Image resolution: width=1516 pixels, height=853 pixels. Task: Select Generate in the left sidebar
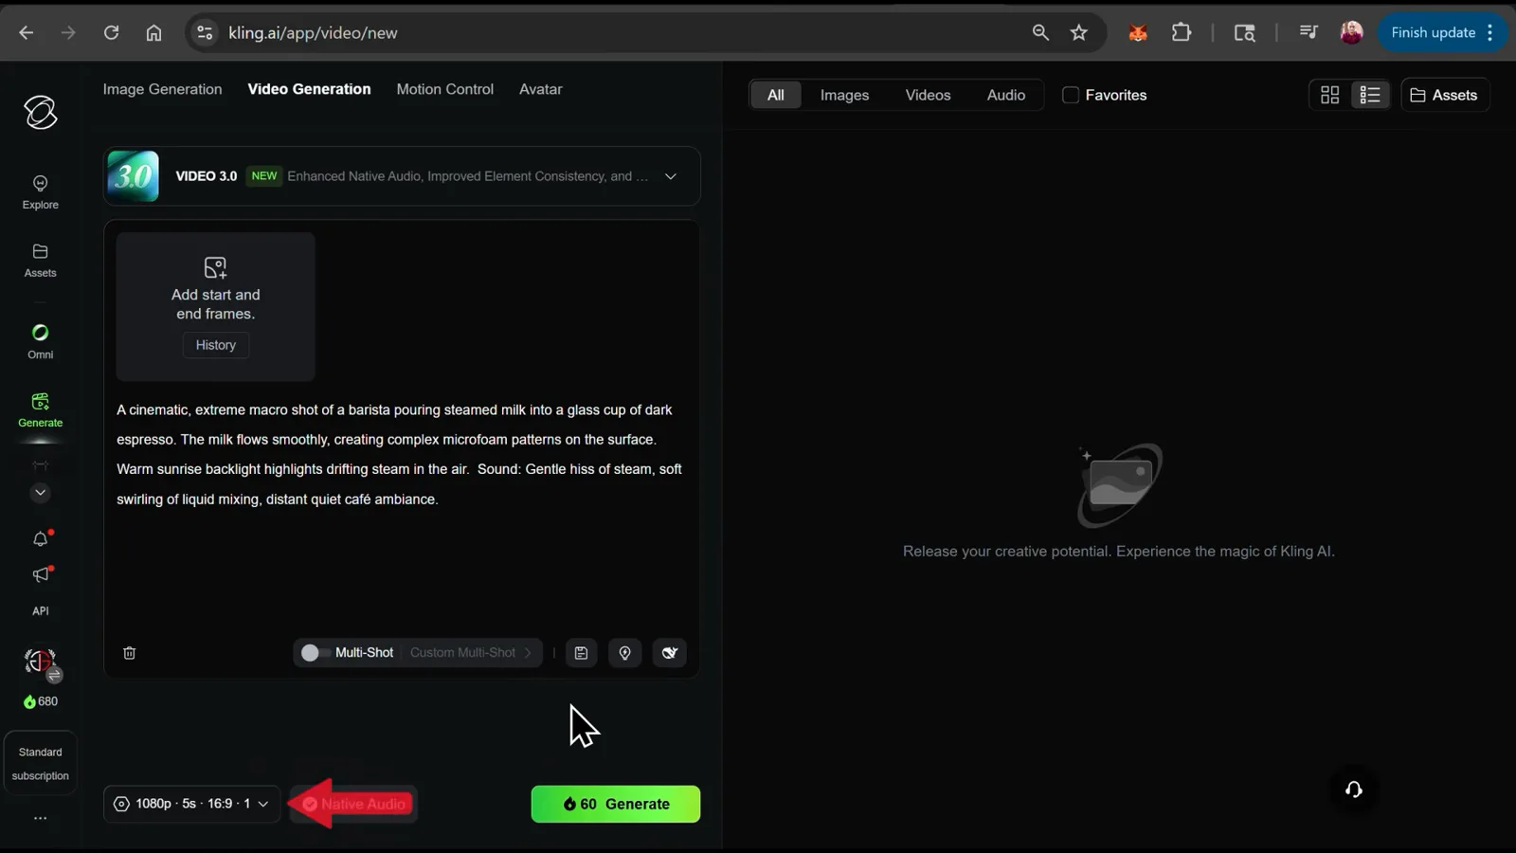40,410
